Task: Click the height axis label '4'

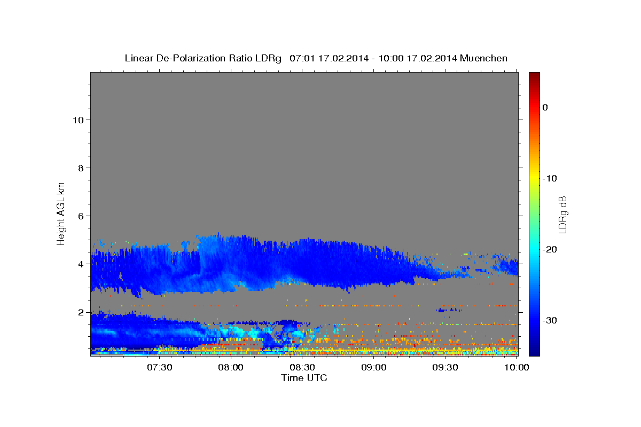Action: [x=81, y=264]
